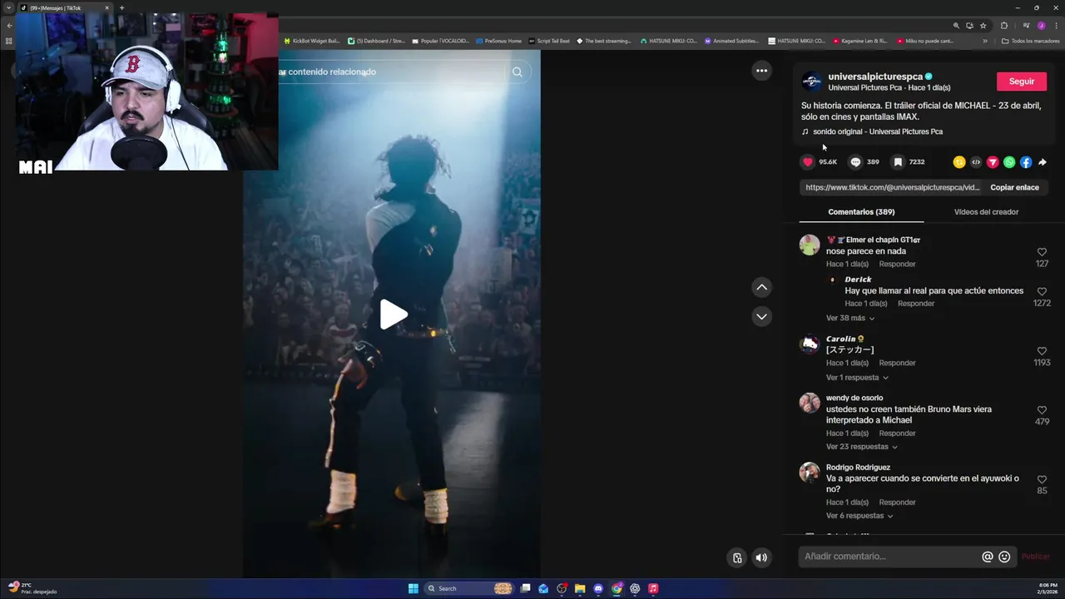The image size is (1065, 599).
Task: Open emoji picker in comment box
Action: click(1004, 557)
